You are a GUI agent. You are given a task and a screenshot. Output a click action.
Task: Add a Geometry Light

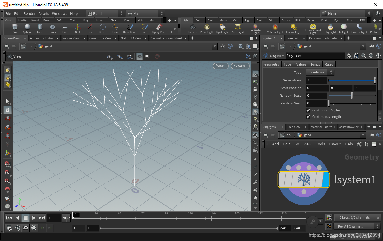pos(255,29)
